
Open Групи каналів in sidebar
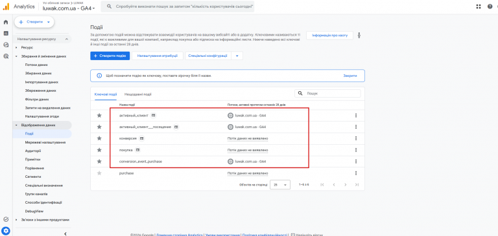(x=36, y=194)
